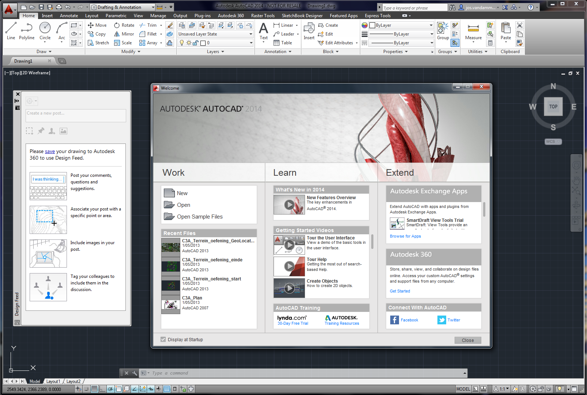Image resolution: width=587 pixels, height=395 pixels.
Task: Click New in the Work section
Action: click(176, 193)
